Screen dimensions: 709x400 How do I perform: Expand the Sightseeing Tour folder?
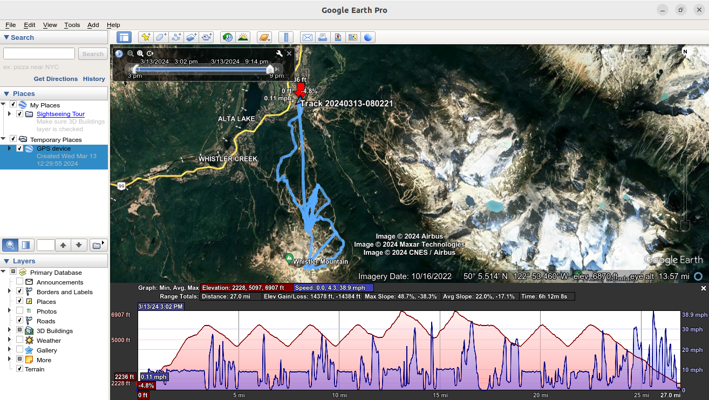9,114
